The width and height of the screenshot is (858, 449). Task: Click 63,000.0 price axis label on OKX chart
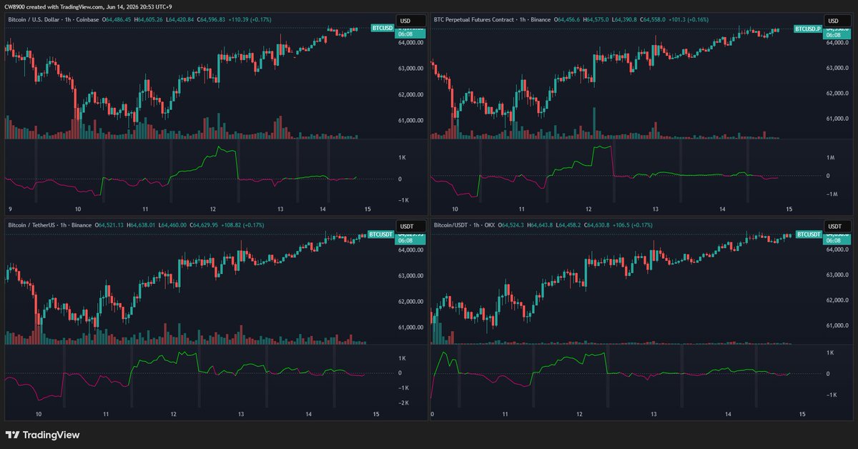click(x=836, y=275)
